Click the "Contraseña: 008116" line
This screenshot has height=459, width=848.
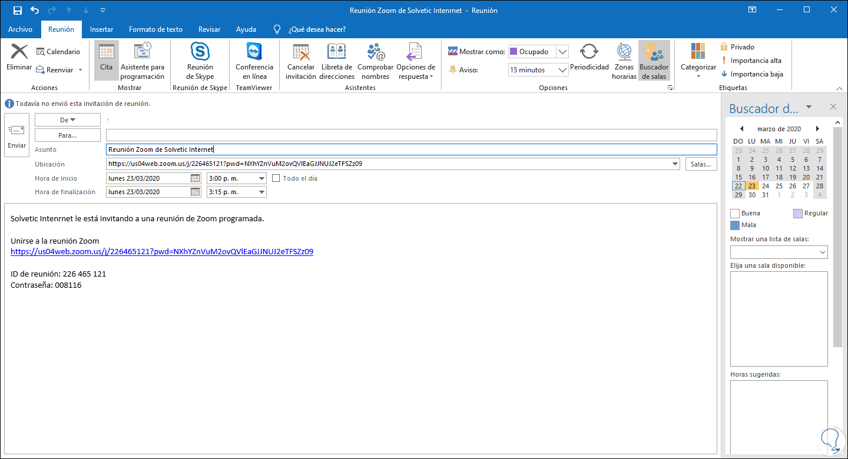pos(46,285)
